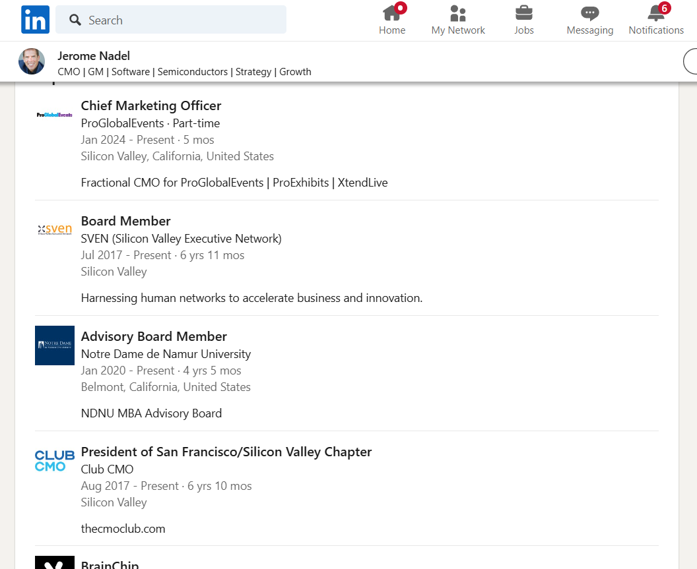Click 'Harnessing human networks' description text

251,298
